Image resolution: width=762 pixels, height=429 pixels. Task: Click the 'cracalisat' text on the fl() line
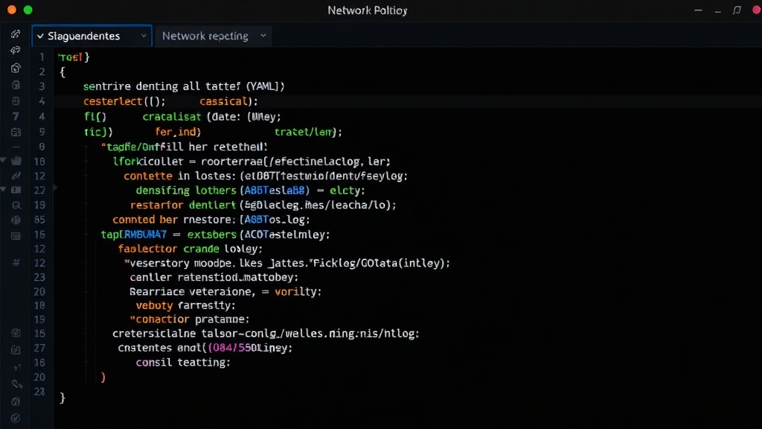[172, 117]
